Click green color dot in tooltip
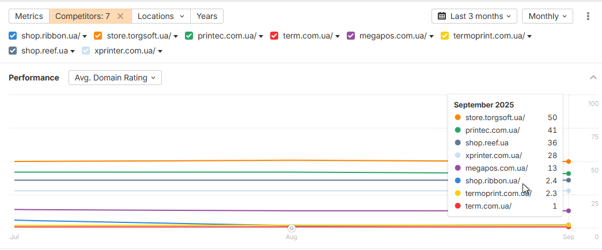The image size is (602, 250). 457,130
